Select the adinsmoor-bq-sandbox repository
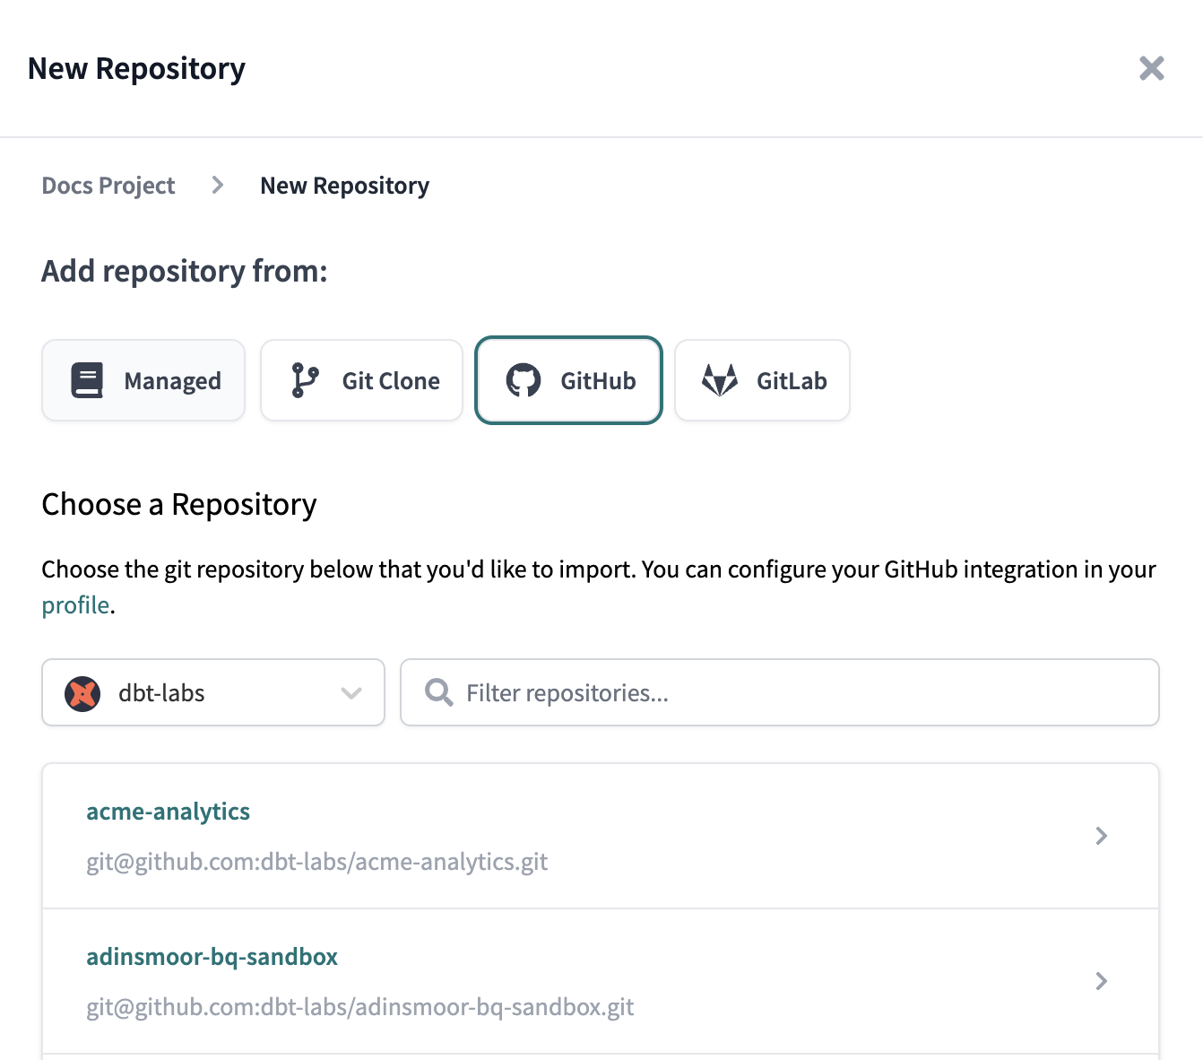The height and width of the screenshot is (1060, 1203). pos(601,981)
